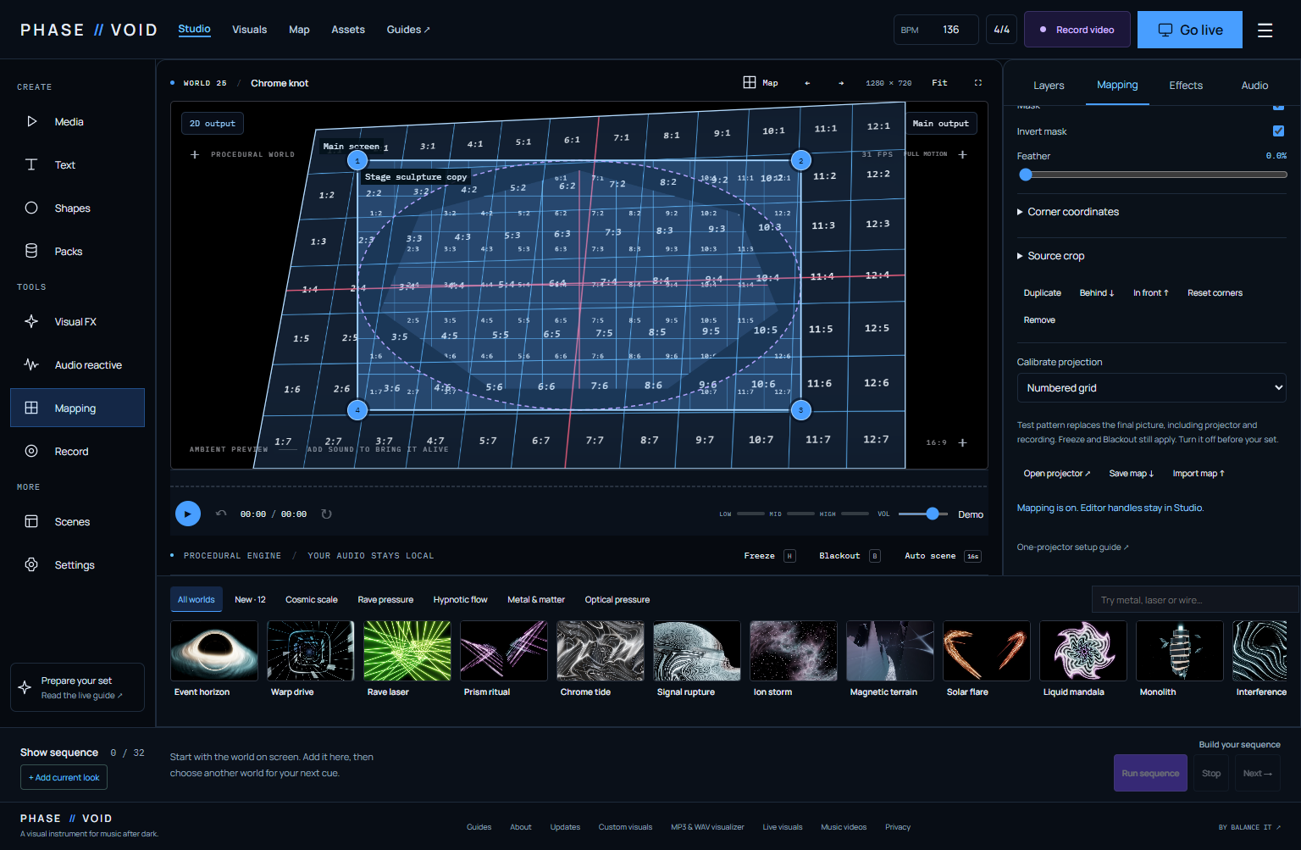Adjust the Feather slider
1301x850 pixels.
coord(1152,175)
